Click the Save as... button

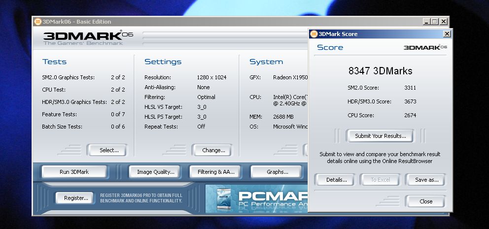[x=426, y=180]
